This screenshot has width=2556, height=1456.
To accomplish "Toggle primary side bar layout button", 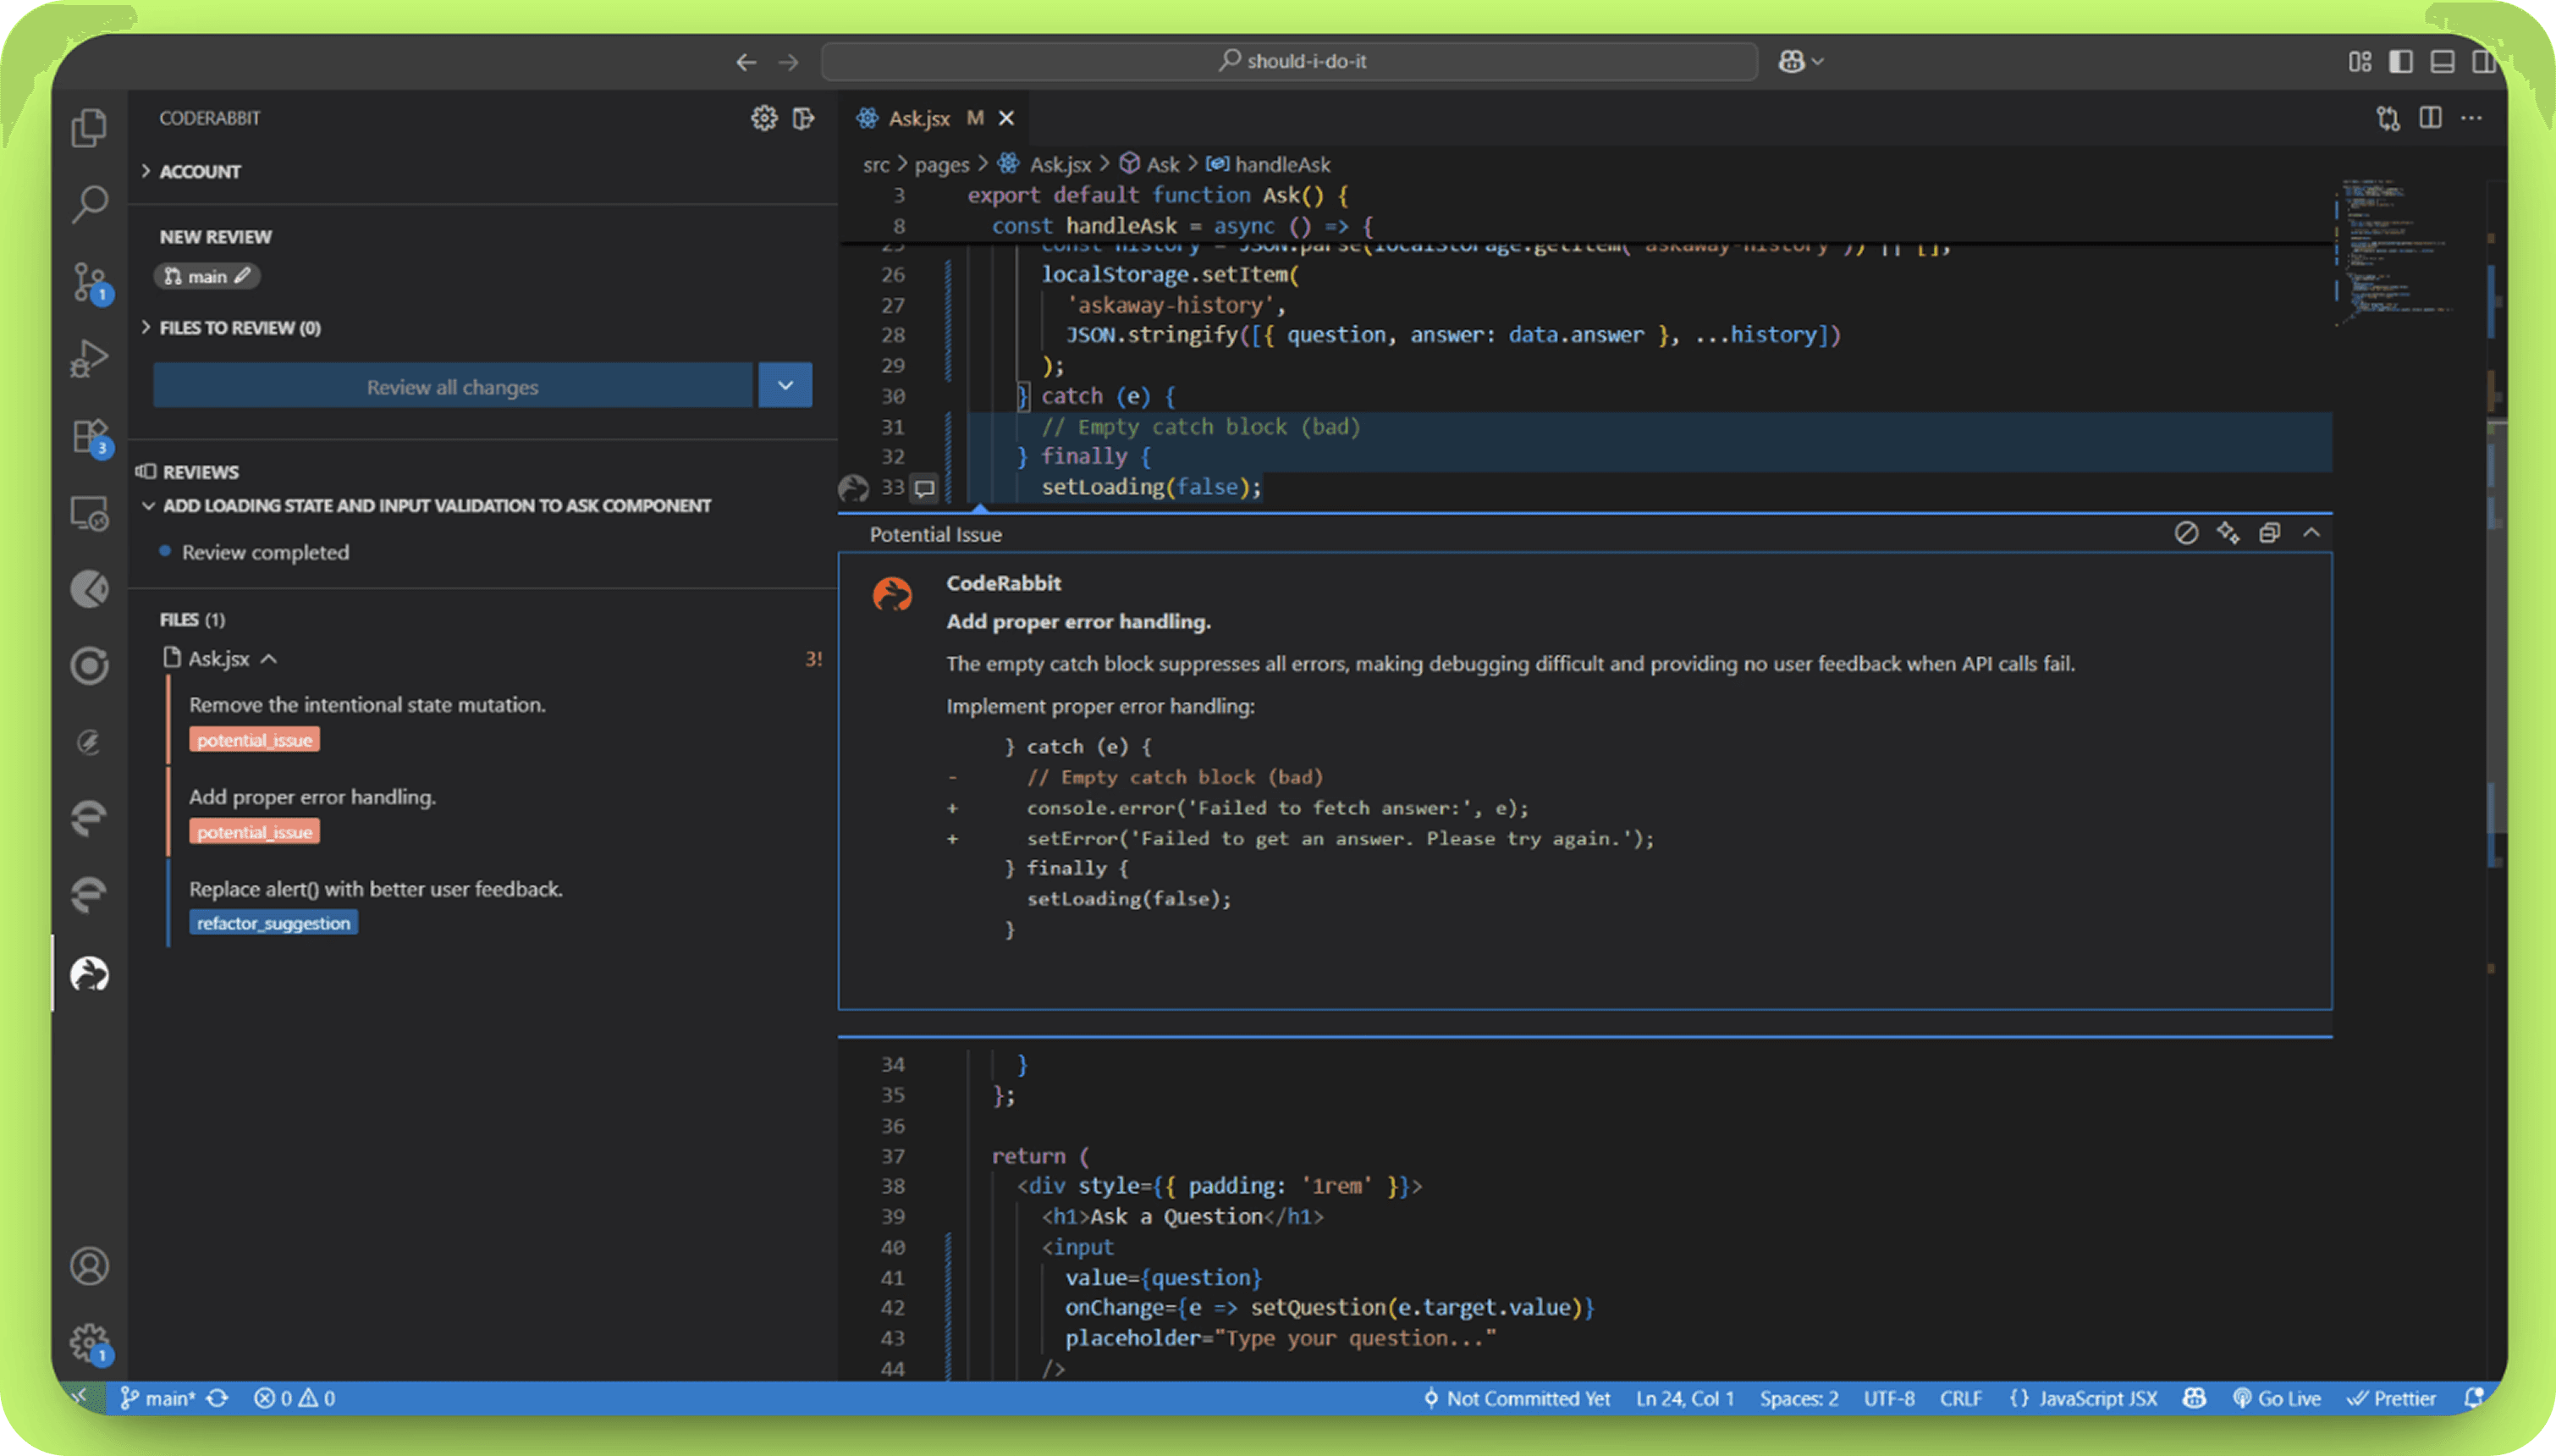I will pyautogui.click(x=2400, y=61).
